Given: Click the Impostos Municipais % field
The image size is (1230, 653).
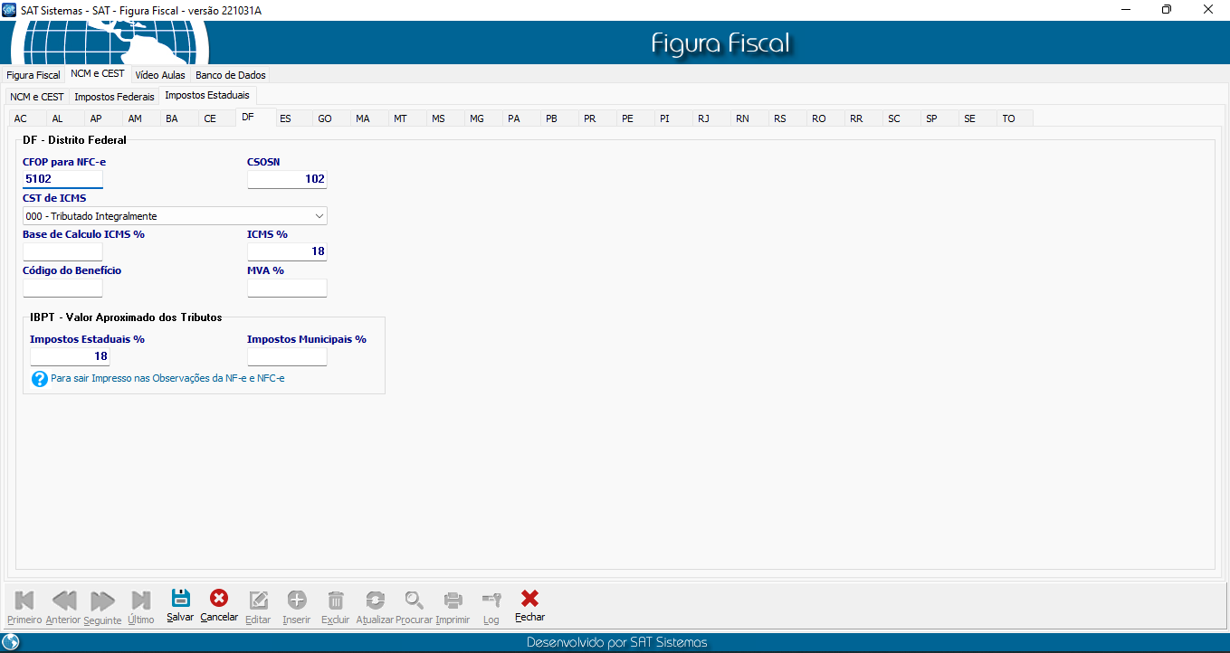Looking at the screenshot, I should coord(286,356).
